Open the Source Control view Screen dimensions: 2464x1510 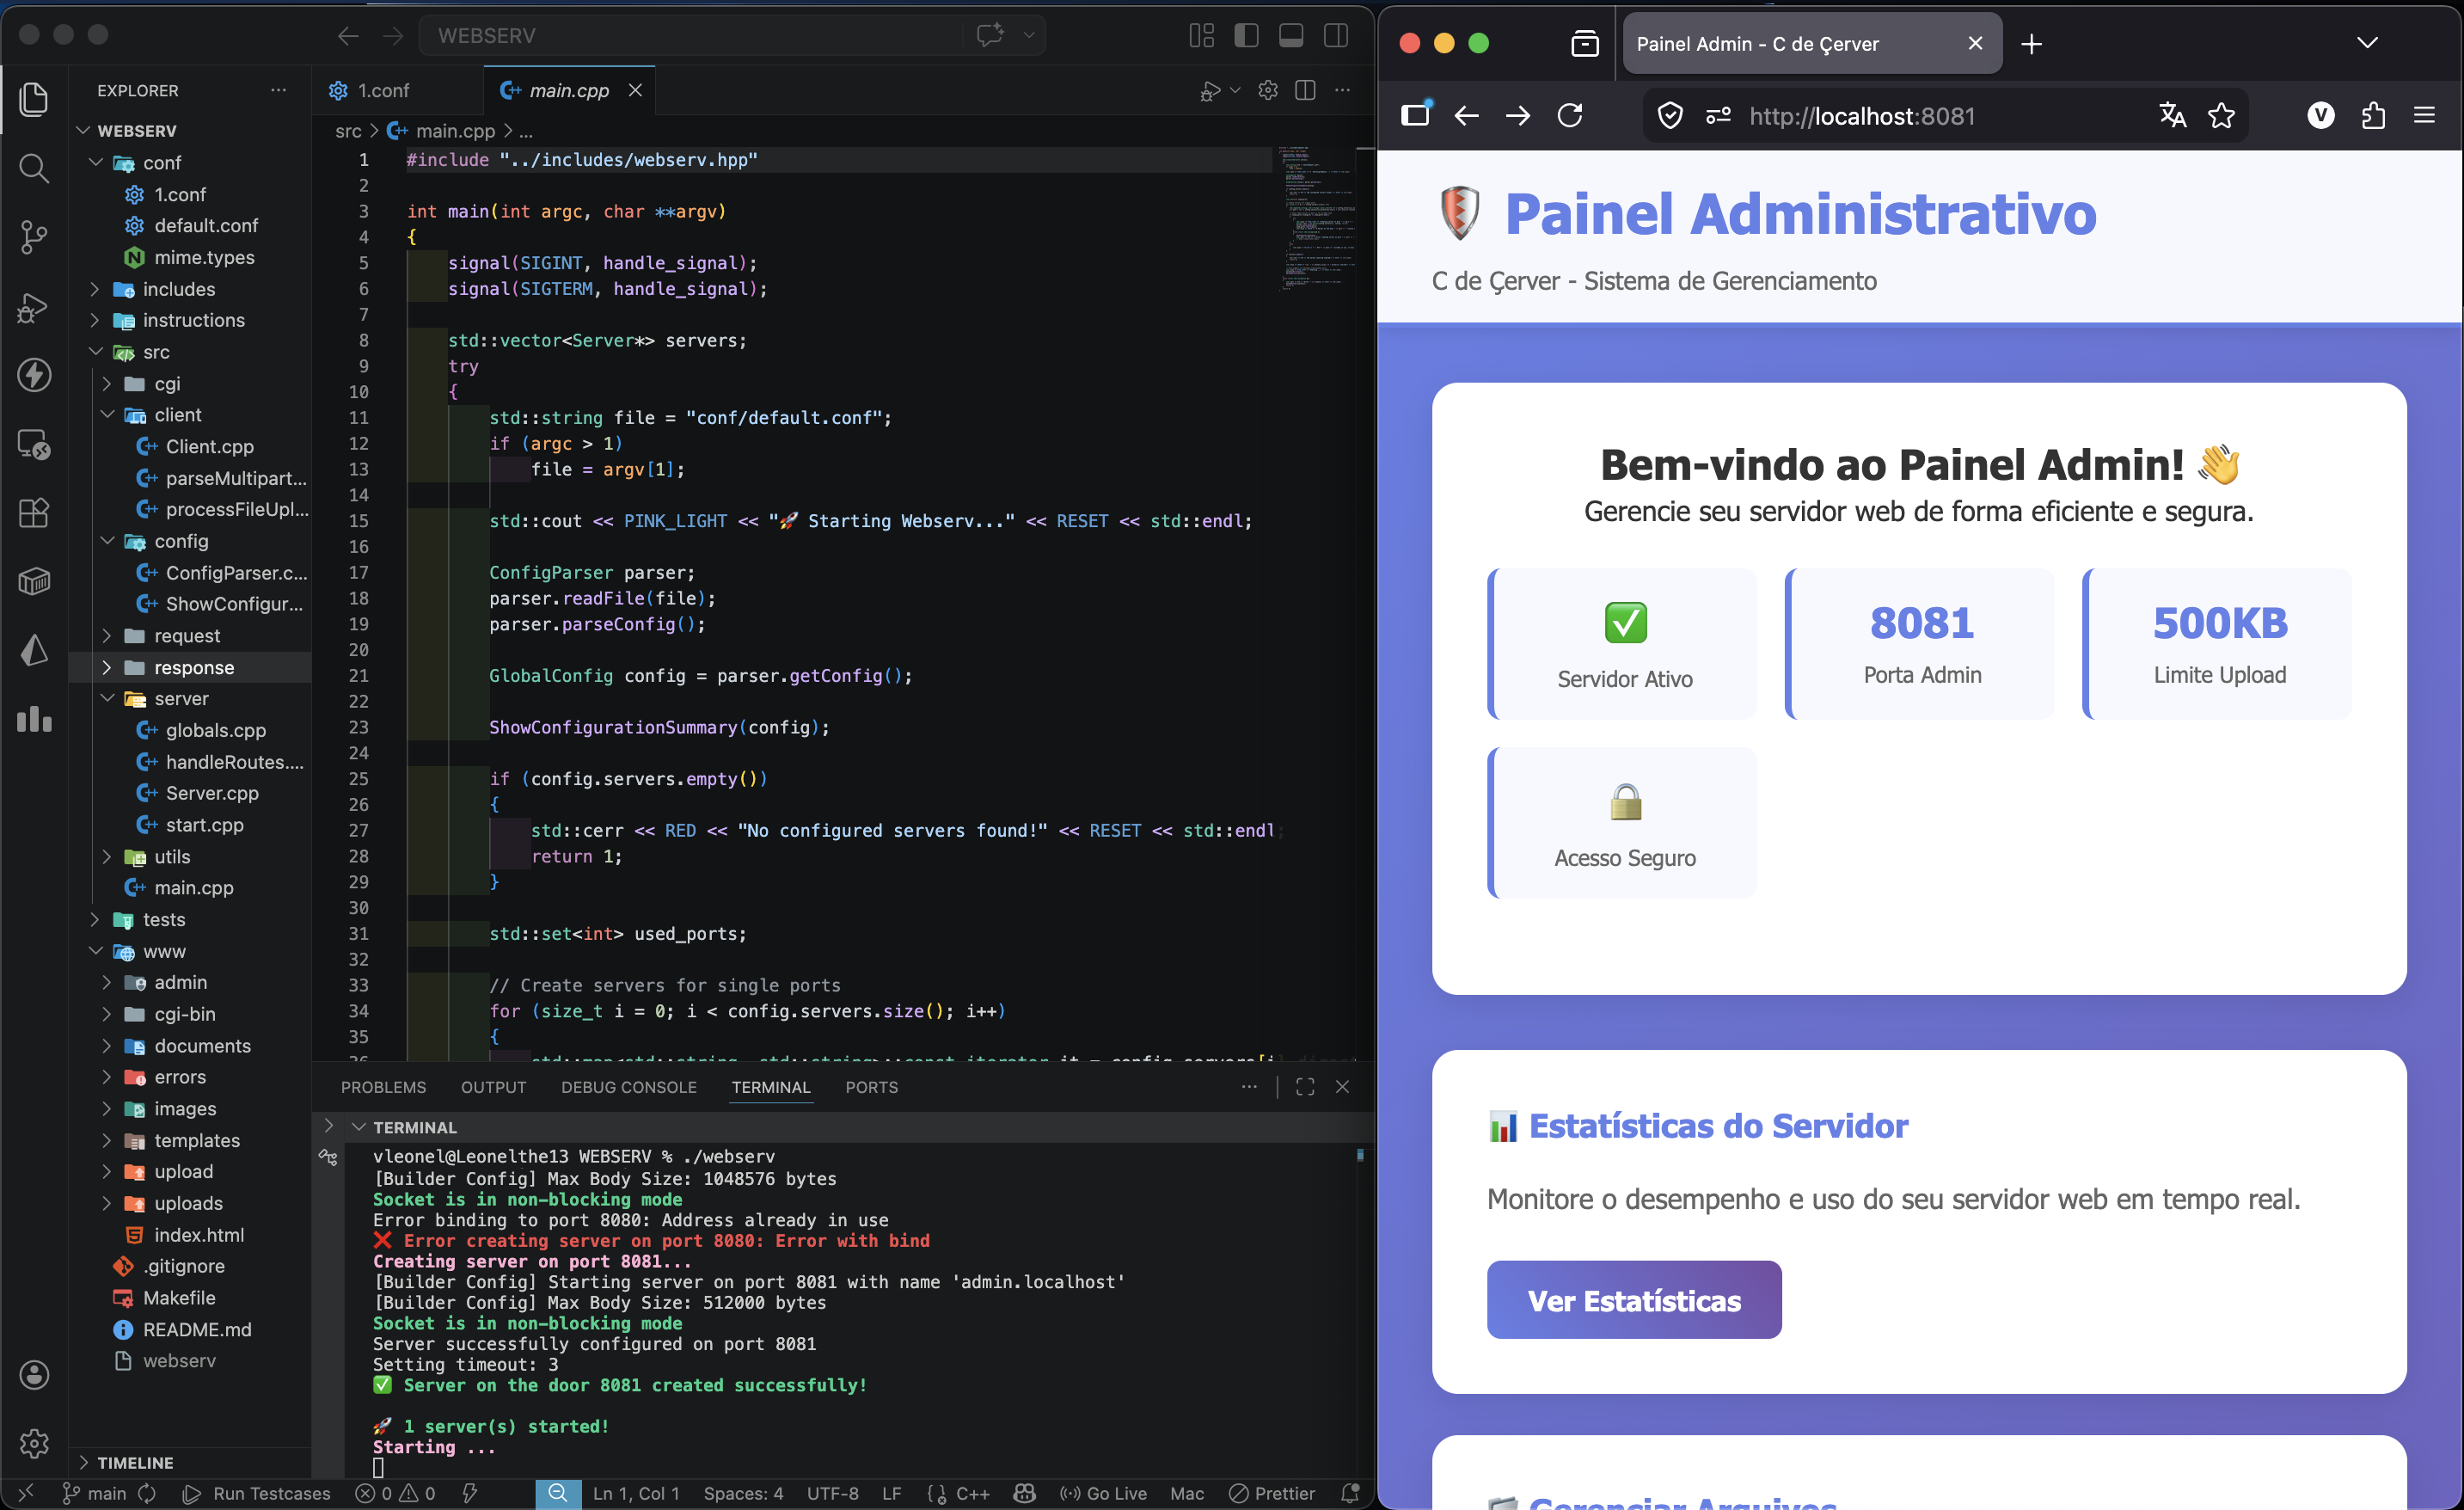click(34, 237)
